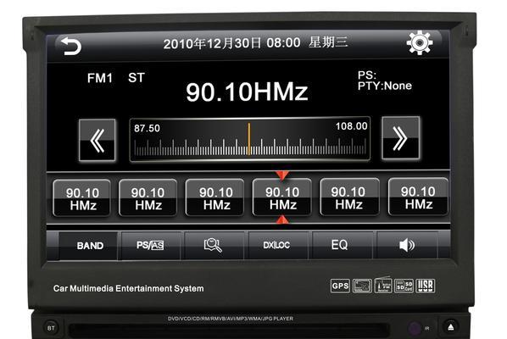Seek up with the double-right arrow
507x339 pixels.
tap(400, 138)
